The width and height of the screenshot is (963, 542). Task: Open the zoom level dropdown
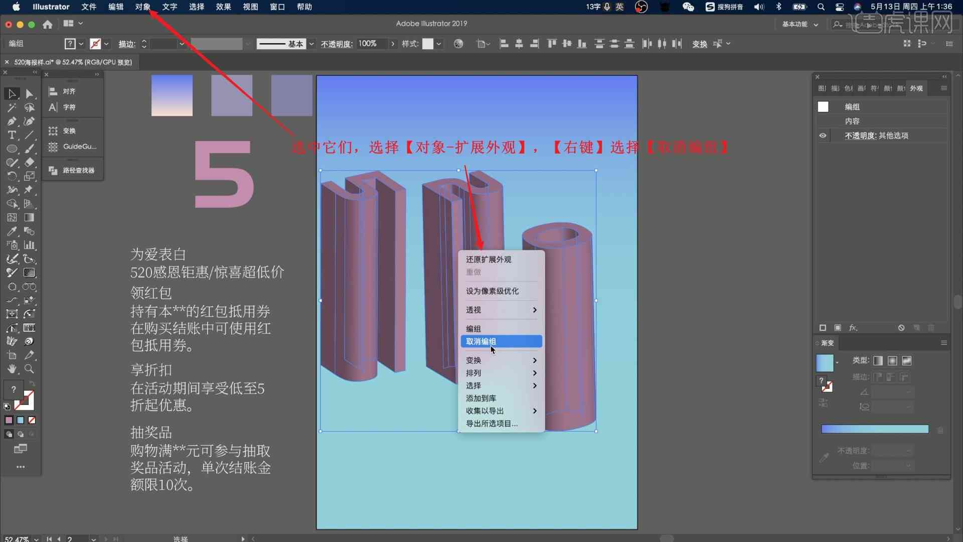coord(36,538)
